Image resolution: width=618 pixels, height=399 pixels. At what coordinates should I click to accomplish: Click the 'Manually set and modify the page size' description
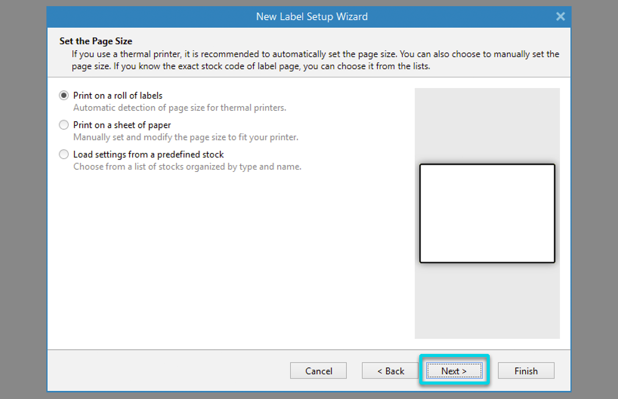[x=186, y=137]
